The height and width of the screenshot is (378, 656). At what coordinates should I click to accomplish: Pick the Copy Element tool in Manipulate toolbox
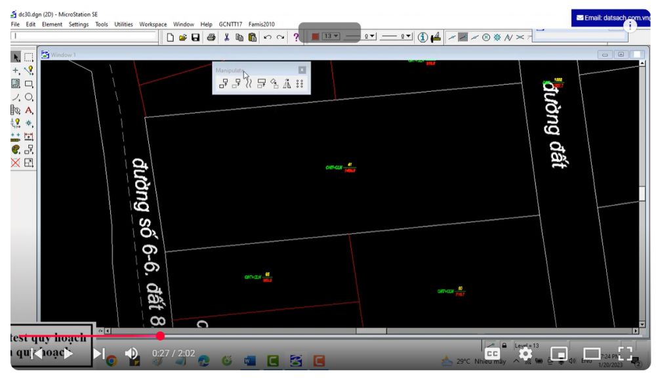(x=223, y=83)
